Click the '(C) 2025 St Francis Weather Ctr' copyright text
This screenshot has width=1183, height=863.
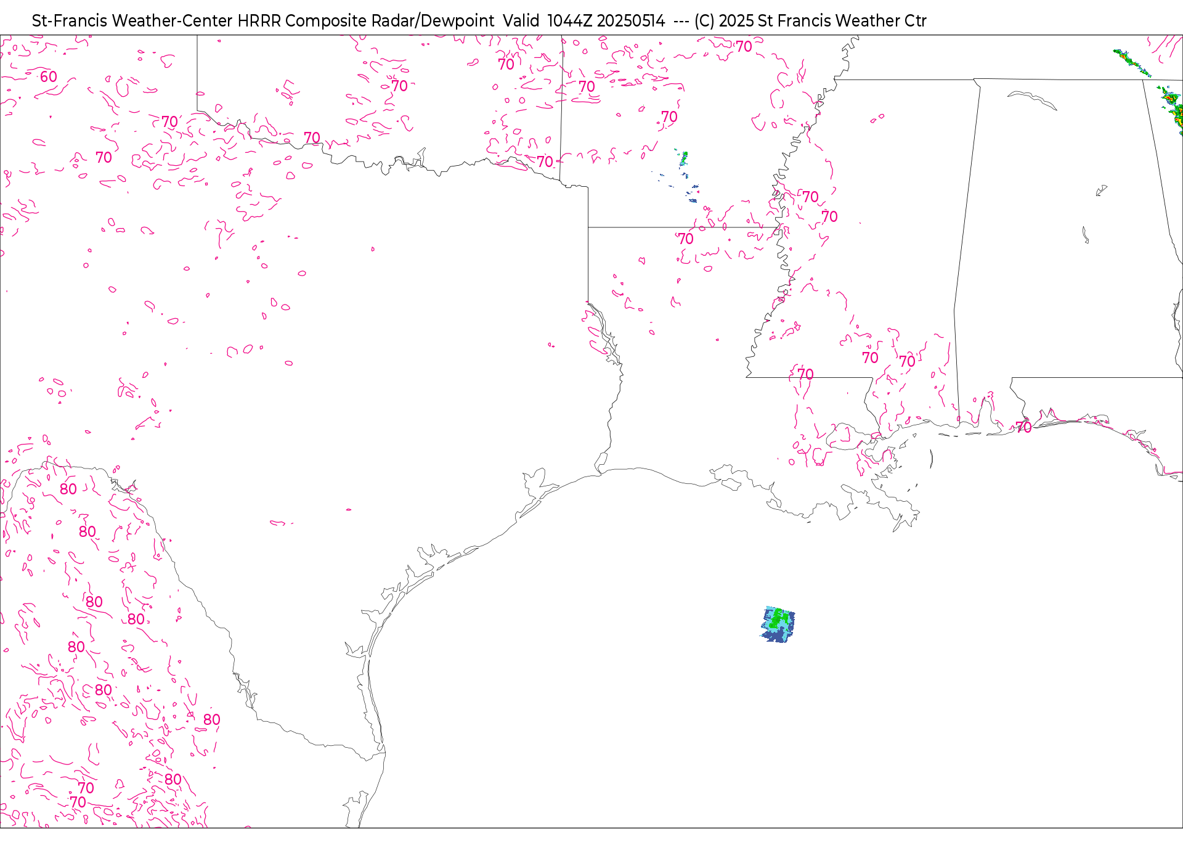click(x=810, y=21)
